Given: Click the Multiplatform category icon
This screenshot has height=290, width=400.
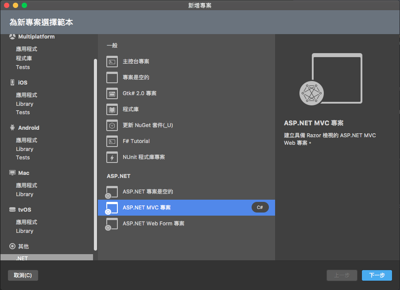Looking at the screenshot, I should coord(12,37).
